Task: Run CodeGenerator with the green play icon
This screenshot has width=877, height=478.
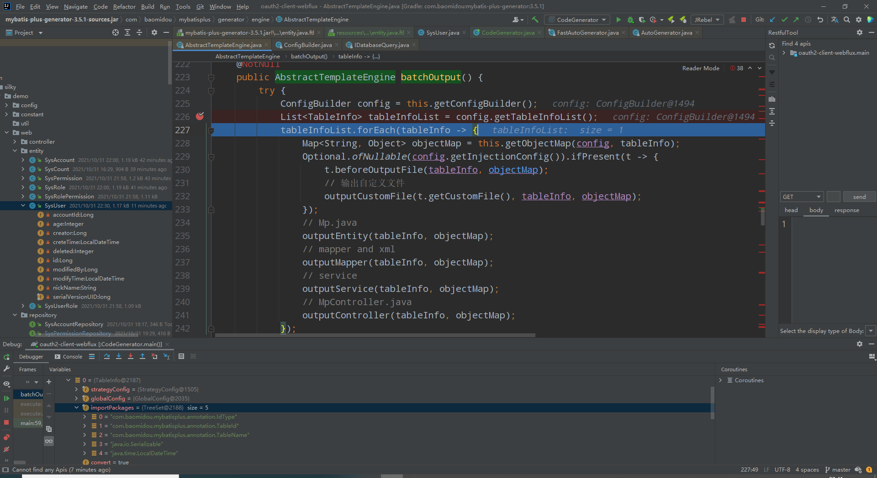Action: 618,20
